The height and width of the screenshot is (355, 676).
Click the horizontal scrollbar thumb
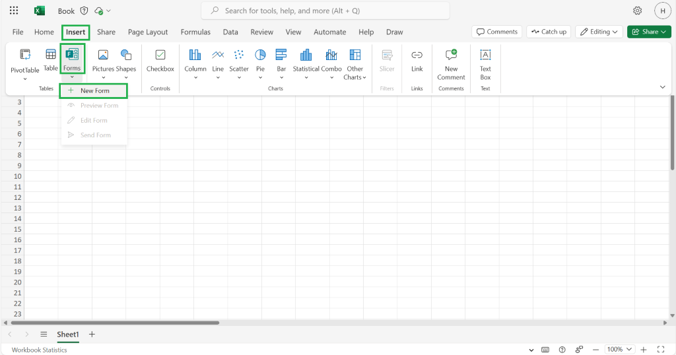[x=115, y=323]
